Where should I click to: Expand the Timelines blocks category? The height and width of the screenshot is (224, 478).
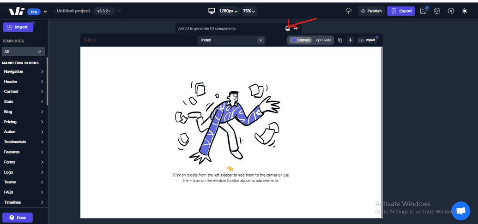pos(23,202)
